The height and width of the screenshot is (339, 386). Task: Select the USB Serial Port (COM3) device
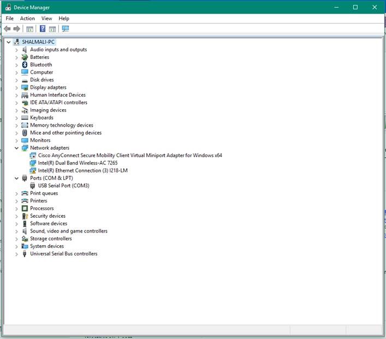(x=63, y=186)
